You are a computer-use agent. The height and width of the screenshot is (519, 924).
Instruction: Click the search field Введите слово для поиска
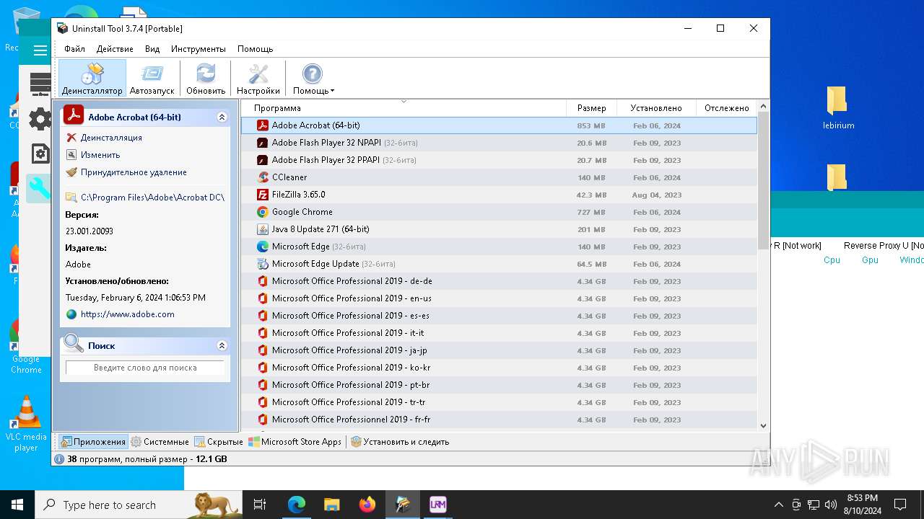145,368
